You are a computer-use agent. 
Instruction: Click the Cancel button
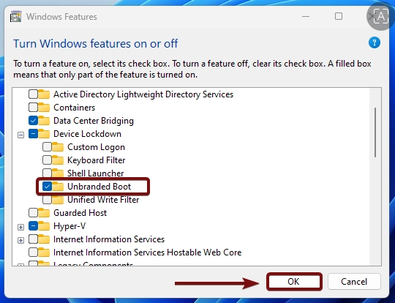(354, 281)
